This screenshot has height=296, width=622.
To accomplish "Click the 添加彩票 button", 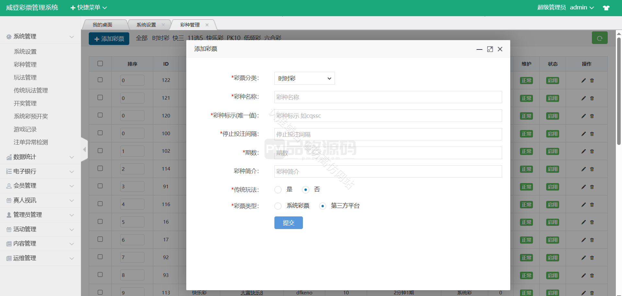I will point(109,39).
